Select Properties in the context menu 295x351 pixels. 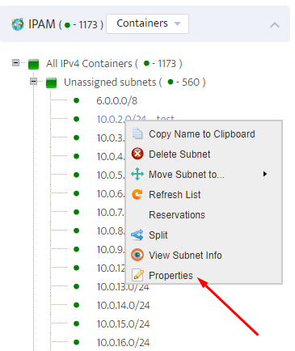coord(171,276)
